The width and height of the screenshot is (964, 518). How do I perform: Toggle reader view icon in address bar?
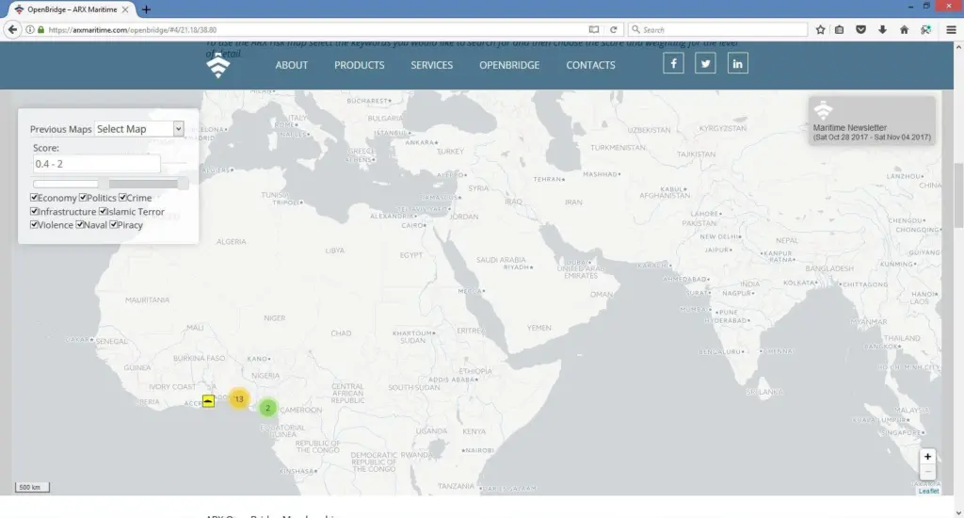coord(594,29)
